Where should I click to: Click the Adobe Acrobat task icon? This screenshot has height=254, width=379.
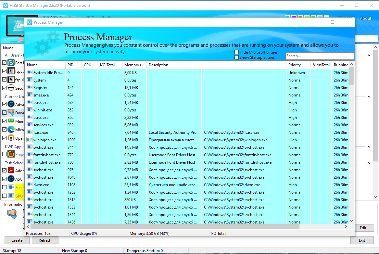click(11, 170)
